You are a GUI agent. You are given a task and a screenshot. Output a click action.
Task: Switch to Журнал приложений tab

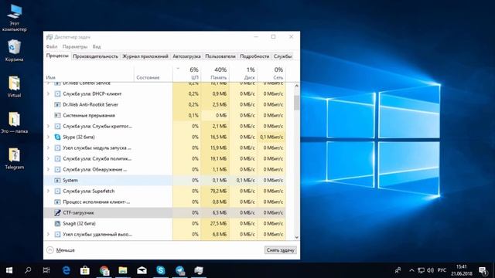pos(145,56)
